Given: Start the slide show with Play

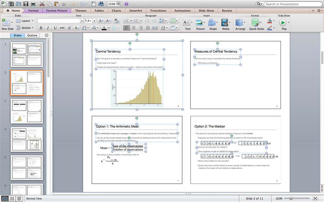Looking at the screenshot, I should click(x=284, y=24).
